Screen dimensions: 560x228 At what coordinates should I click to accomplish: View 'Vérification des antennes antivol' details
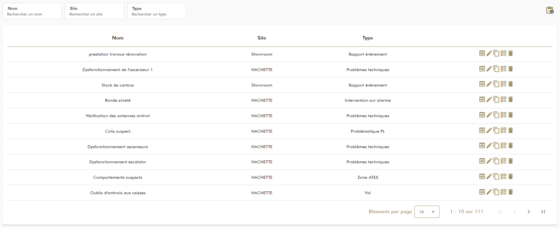[x=482, y=115]
